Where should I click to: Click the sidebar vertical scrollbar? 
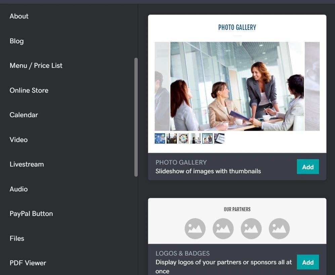(136, 117)
